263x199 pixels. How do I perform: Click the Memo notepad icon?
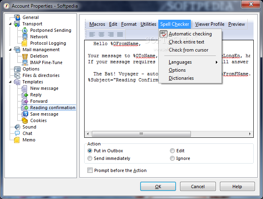17,140
